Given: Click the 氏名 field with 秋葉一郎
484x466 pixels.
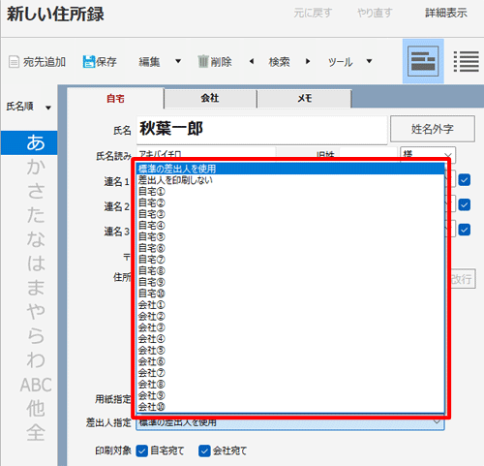Looking at the screenshot, I should click(x=261, y=129).
